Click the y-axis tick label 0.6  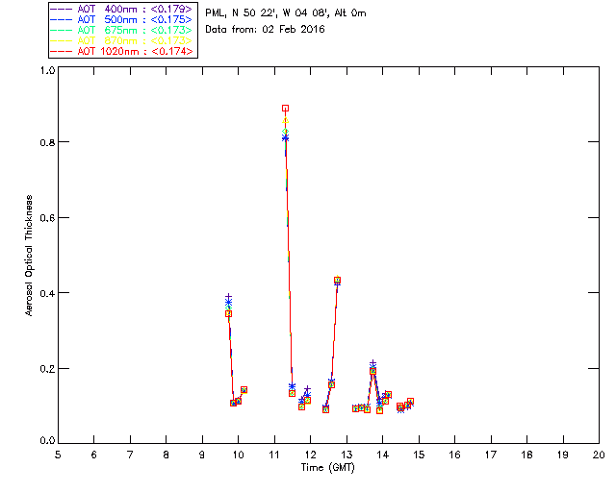pos(47,218)
